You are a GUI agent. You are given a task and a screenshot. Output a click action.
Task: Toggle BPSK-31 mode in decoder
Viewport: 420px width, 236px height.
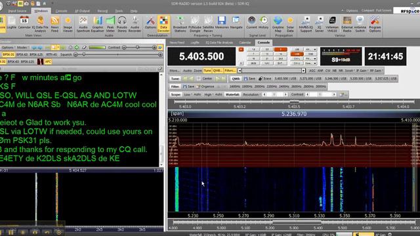click(9, 54)
